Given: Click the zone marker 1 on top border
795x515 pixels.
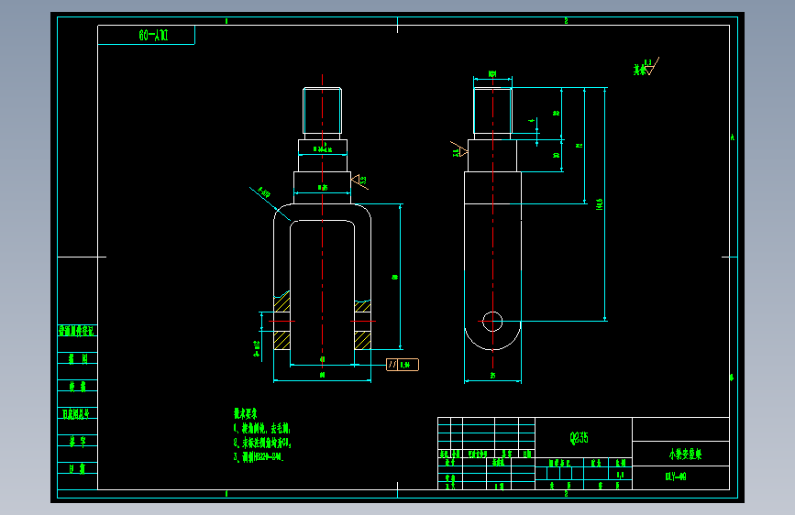Looking at the screenshot, I should 226,21.
